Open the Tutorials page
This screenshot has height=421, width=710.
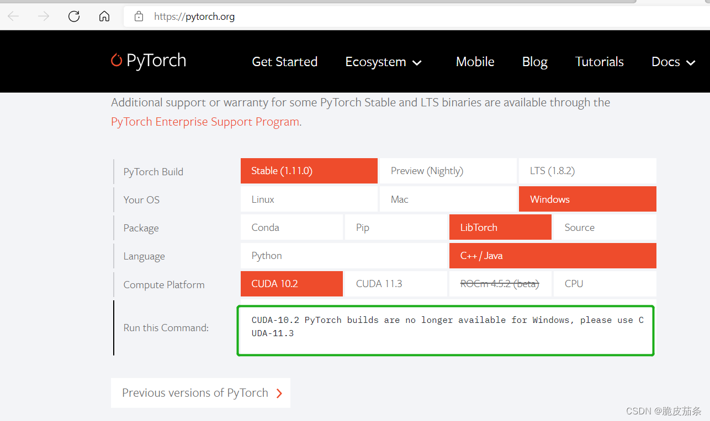click(600, 62)
